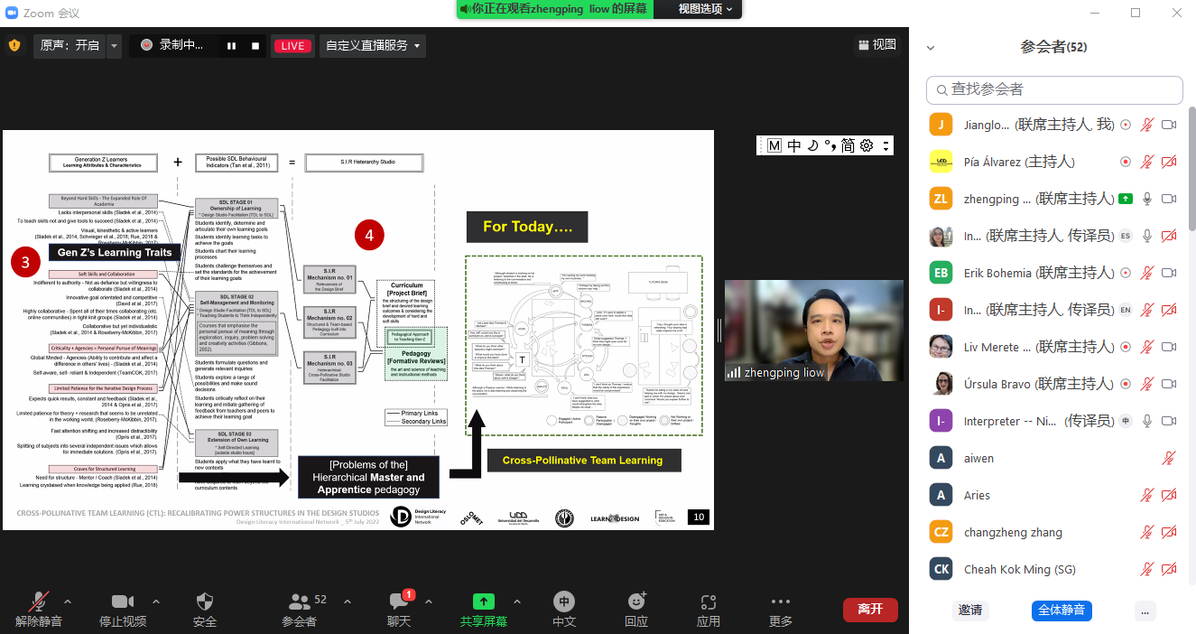
Task: Expand the 原声 original sound dropdown arrow
Action: tap(114, 45)
